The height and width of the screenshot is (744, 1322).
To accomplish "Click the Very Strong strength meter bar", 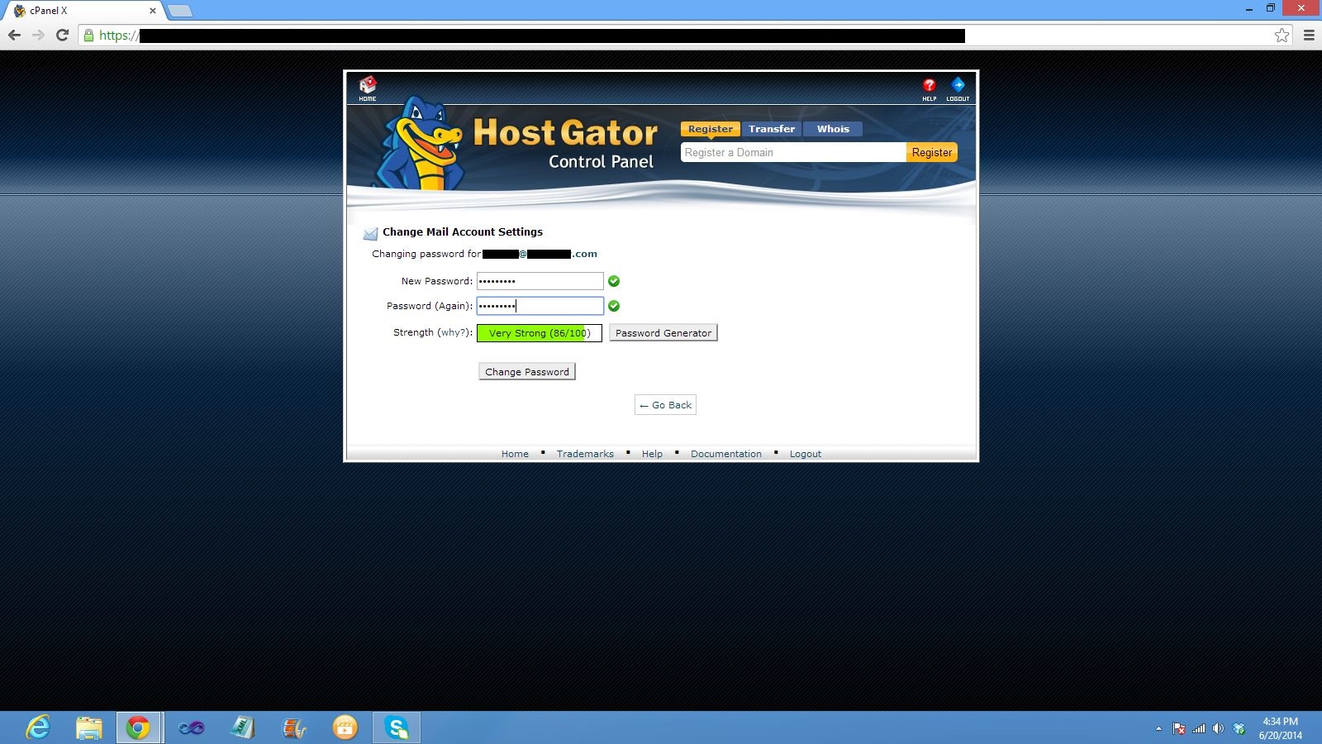I will 540,333.
